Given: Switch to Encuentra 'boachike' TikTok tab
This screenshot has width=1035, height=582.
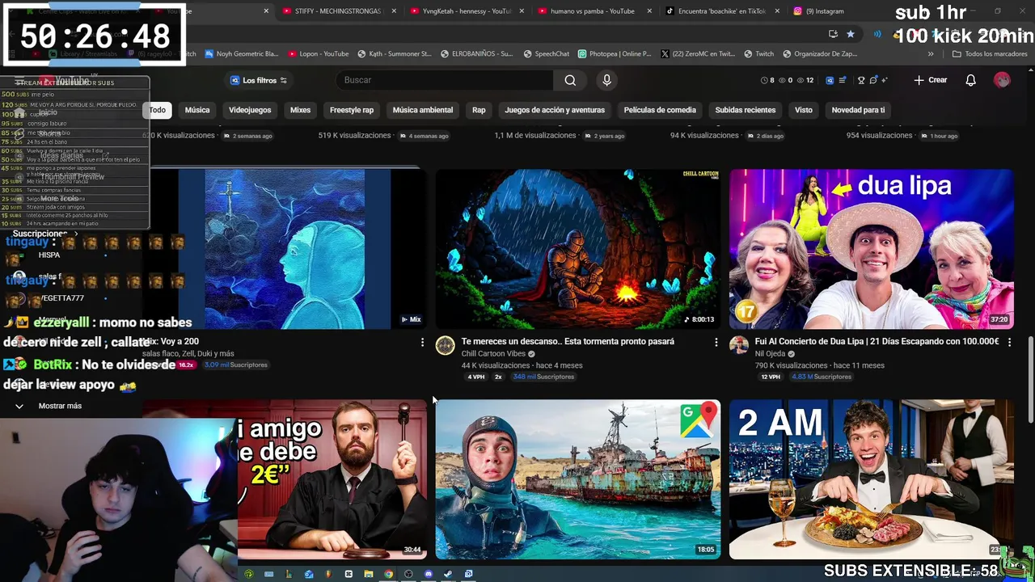Looking at the screenshot, I should tap(722, 11).
